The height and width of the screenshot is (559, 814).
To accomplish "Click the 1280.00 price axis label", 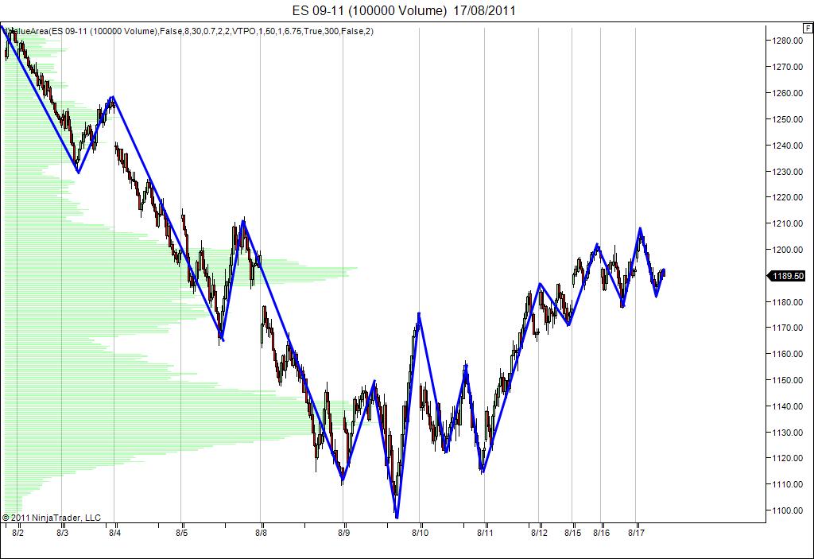I will click(x=789, y=41).
